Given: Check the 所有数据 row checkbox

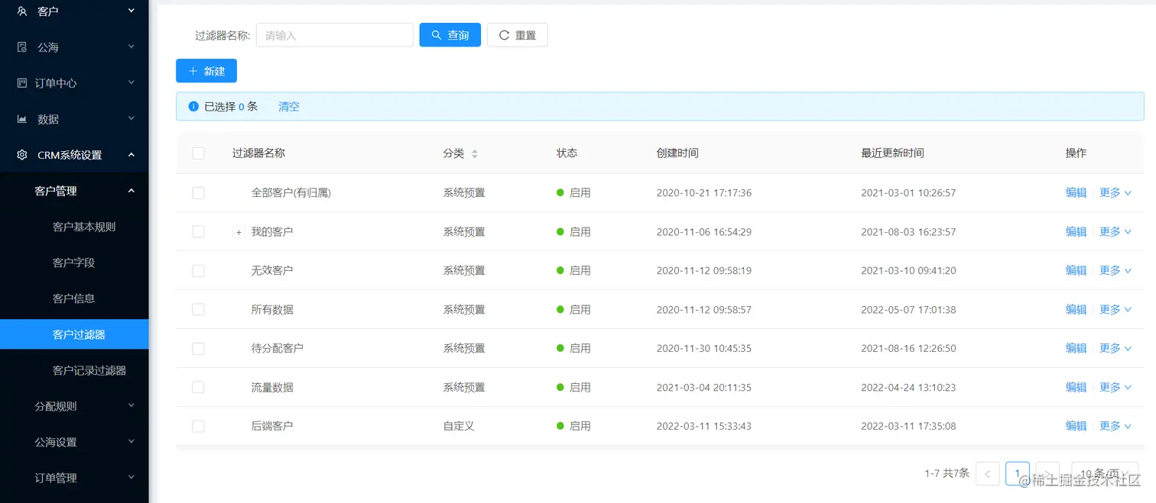Looking at the screenshot, I should [198, 309].
